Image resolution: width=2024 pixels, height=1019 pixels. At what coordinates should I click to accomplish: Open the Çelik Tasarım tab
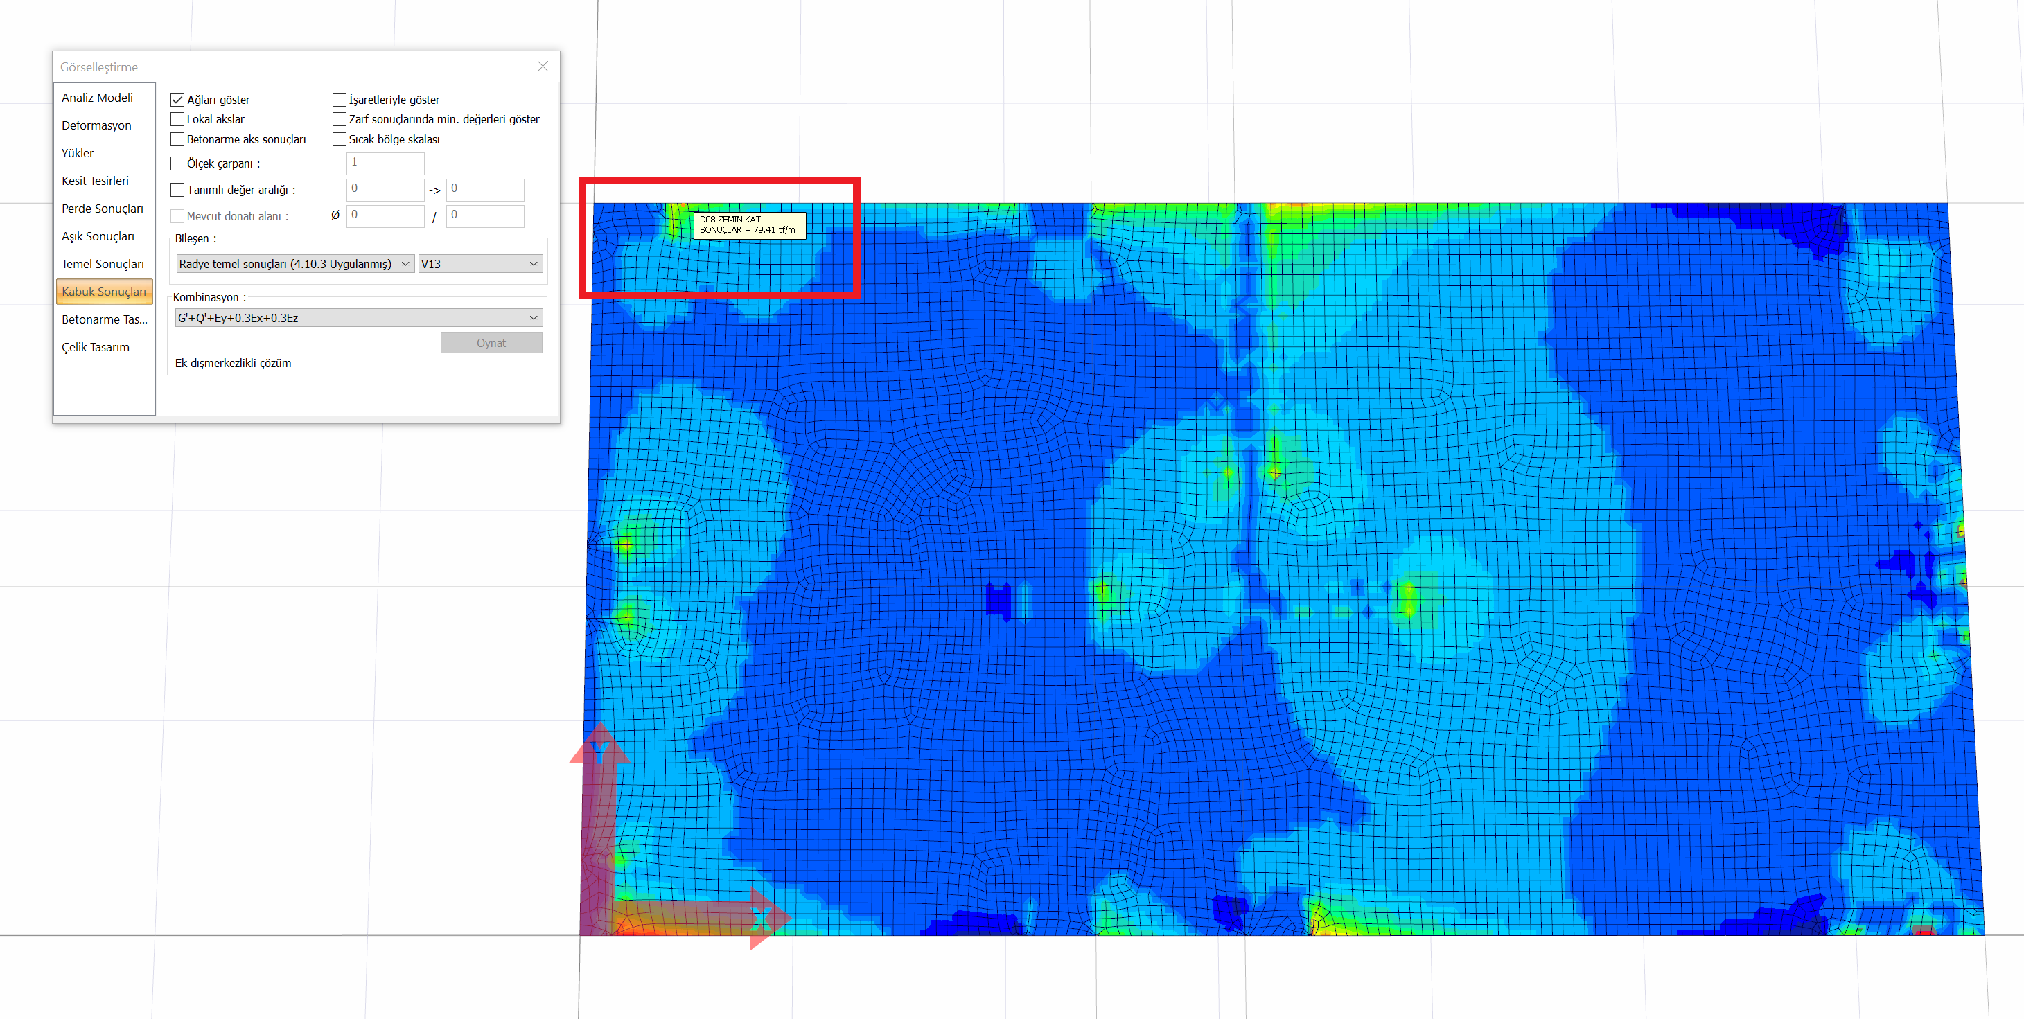(x=96, y=347)
